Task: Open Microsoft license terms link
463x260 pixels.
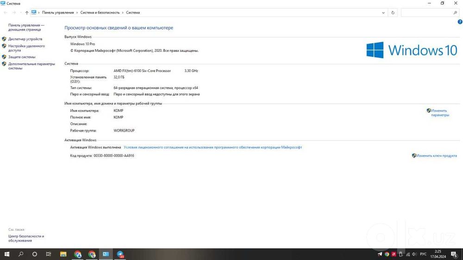Action: click(x=213, y=147)
